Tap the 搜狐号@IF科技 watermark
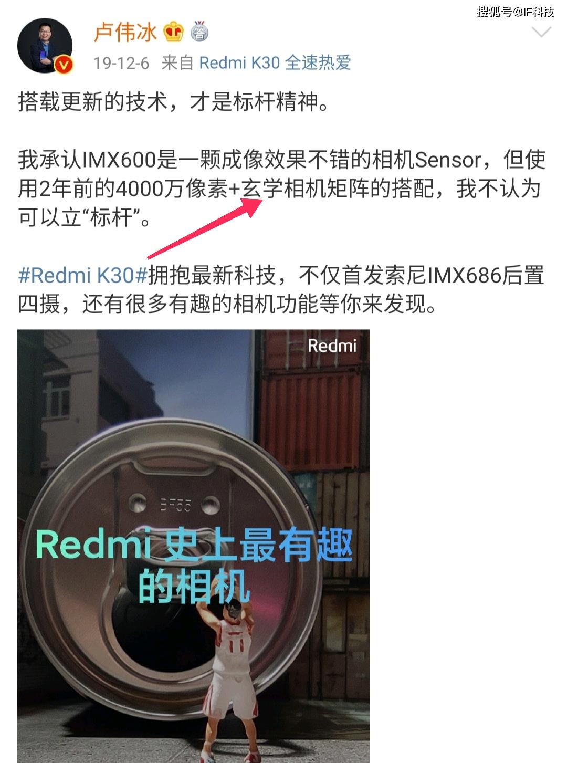The image size is (567, 763). pyautogui.click(x=515, y=12)
